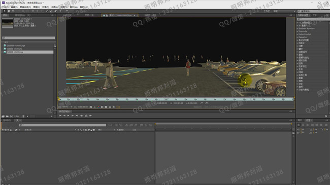Open magnification ratio dropdown below viewer
Screen dimensions: 330x185
67,107
